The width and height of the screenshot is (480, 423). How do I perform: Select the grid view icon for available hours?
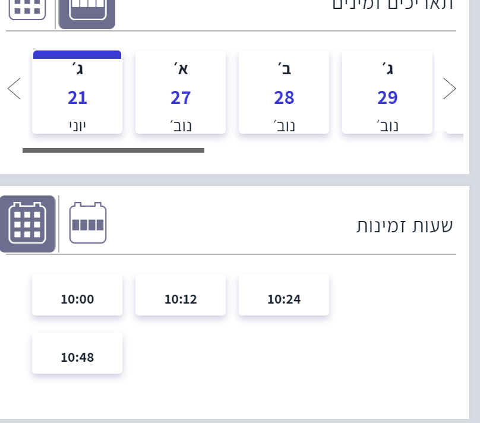(x=27, y=223)
